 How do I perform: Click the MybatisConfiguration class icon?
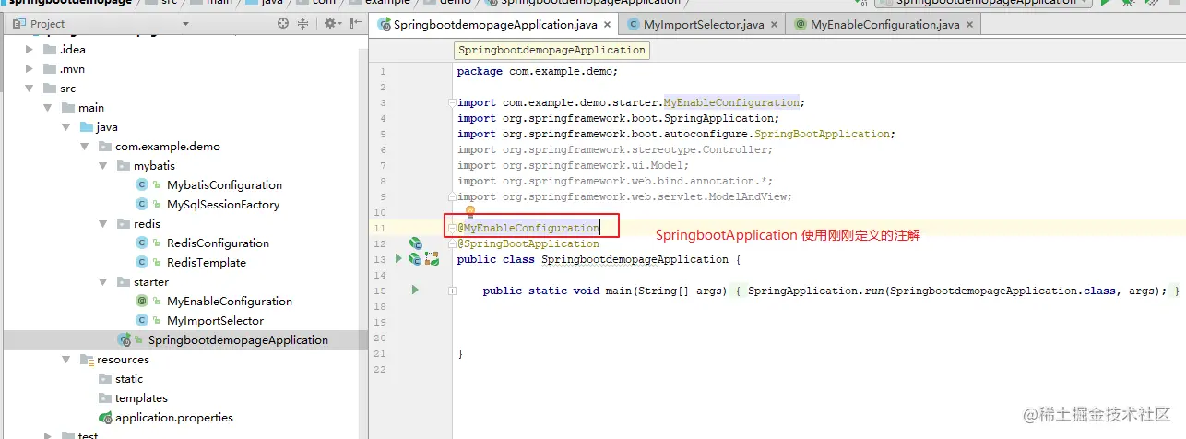coord(142,185)
